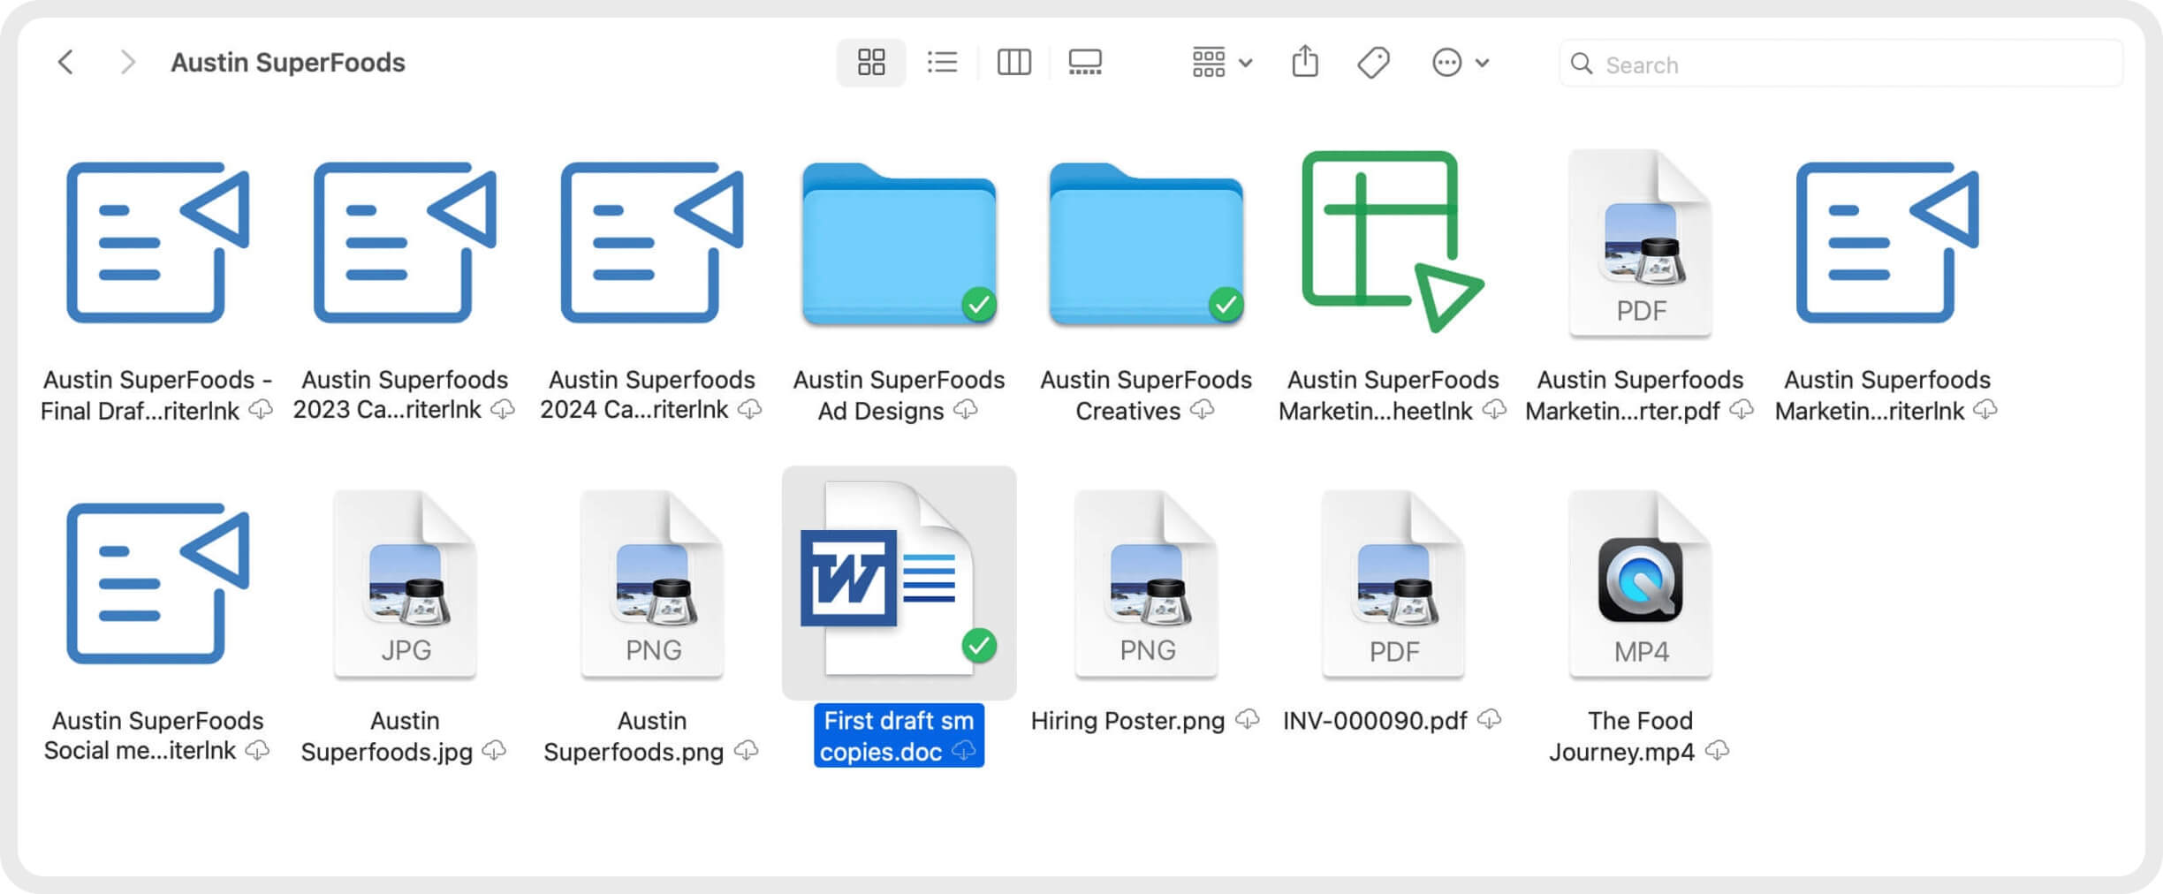Switch to icon grid view
This screenshot has height=894, width=2163.
870,63
